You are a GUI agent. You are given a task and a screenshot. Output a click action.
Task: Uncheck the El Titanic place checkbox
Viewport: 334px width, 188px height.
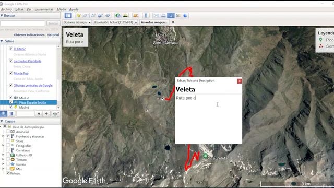(x=11, y=49)
